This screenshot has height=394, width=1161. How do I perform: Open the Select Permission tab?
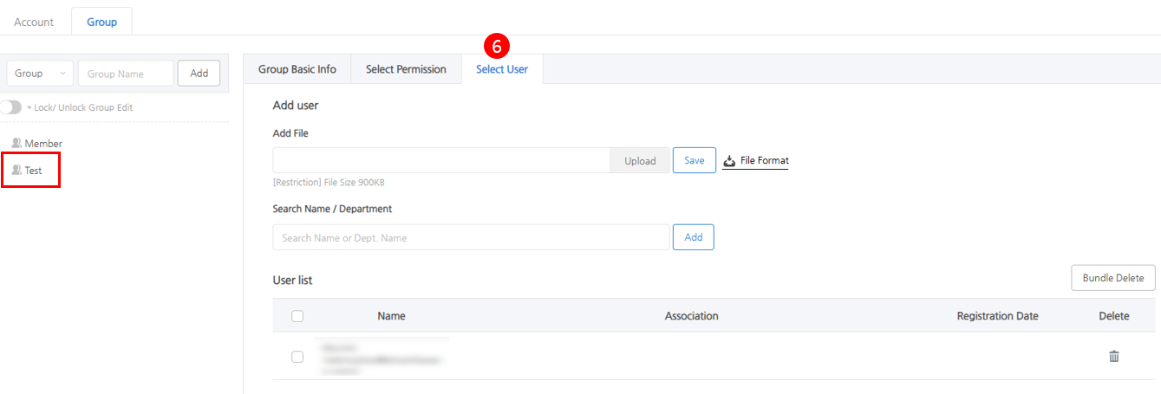406,69
